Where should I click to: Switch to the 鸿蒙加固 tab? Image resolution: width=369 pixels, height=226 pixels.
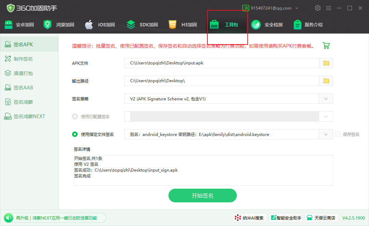[59, 25]
